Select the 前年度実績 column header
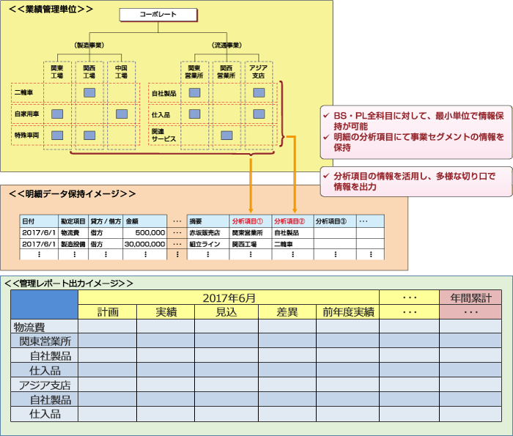 347,312
